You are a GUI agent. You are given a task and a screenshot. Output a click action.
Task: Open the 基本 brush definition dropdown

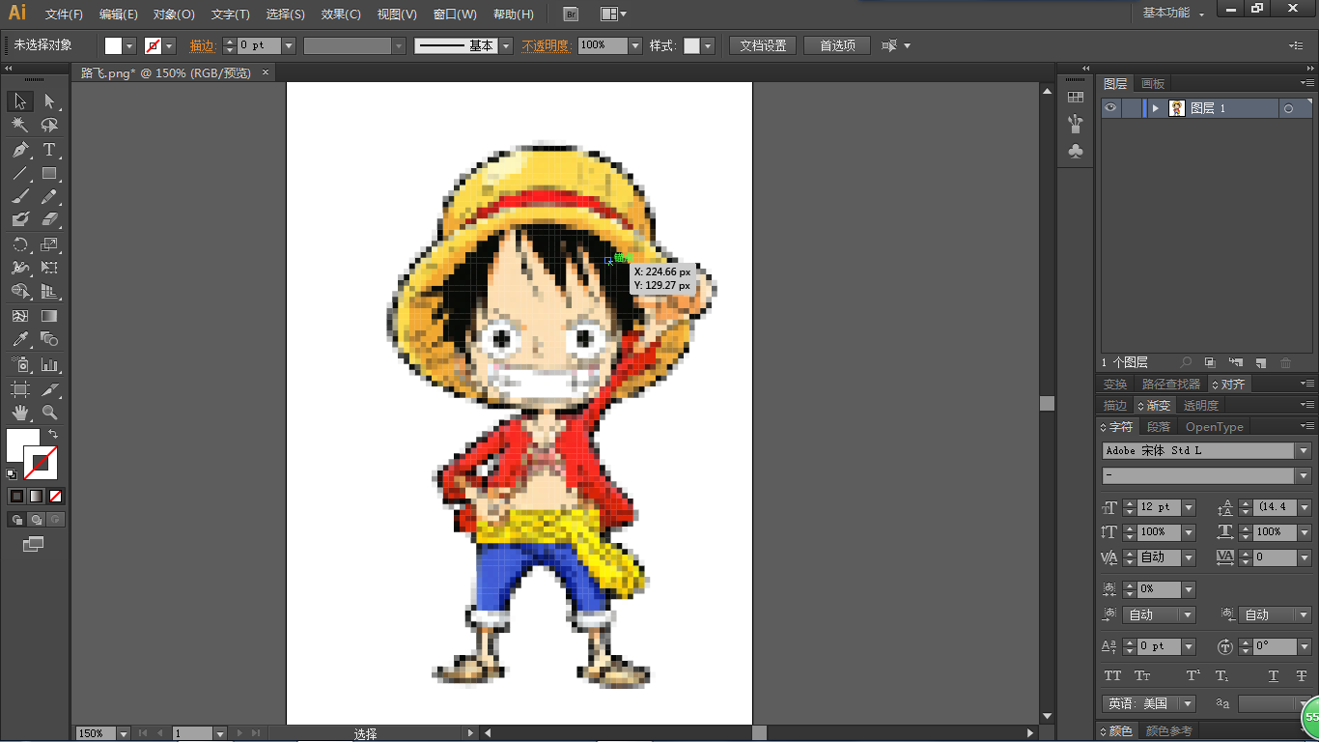click(506, 45)
